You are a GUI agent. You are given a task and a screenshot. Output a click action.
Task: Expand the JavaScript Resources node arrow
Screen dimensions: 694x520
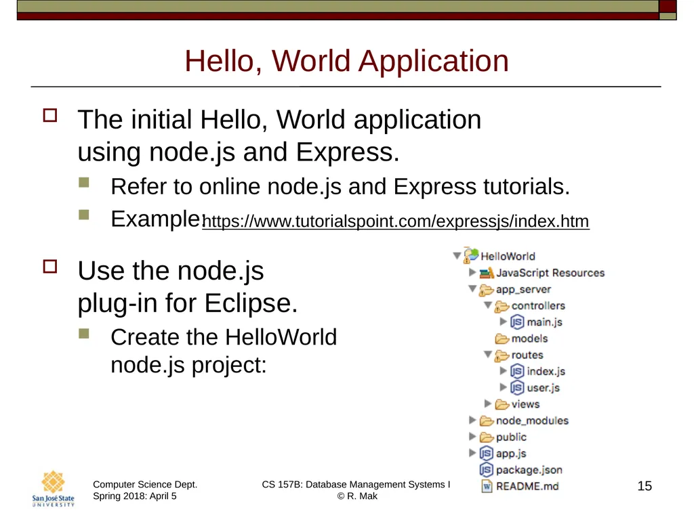point(472,272)
